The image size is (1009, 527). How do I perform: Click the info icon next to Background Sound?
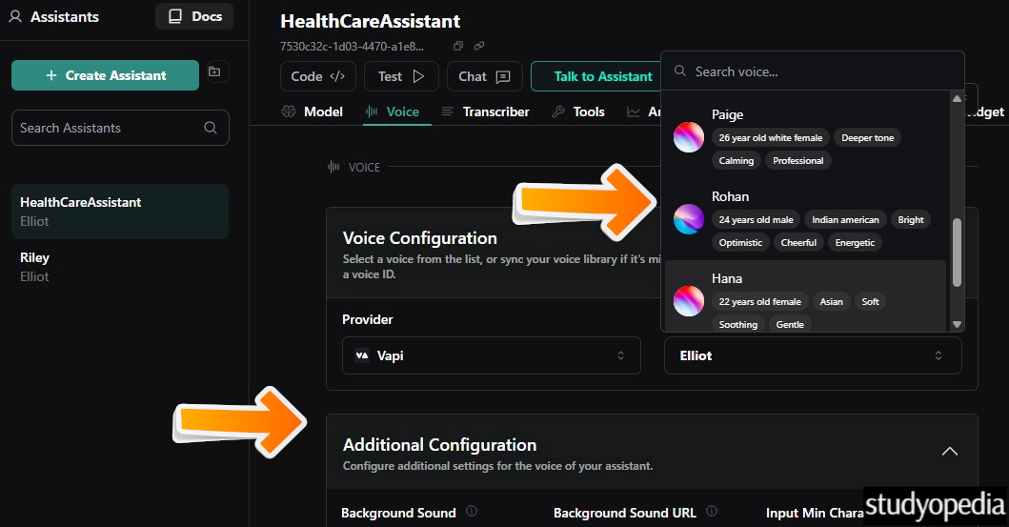click(472, 511)
